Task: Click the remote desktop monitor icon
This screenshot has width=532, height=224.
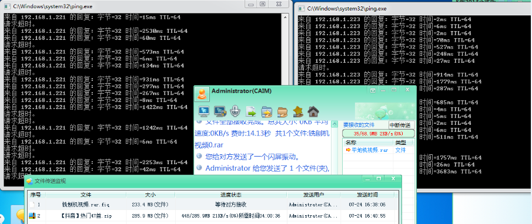Action: (204, 111)
